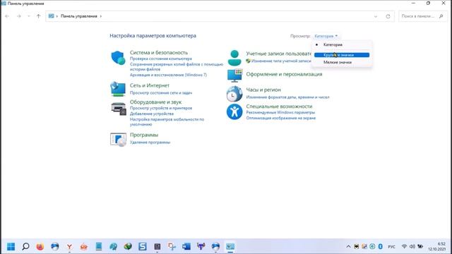
Task: Open the View by Категория dropdown
Action: coord(326,36)
